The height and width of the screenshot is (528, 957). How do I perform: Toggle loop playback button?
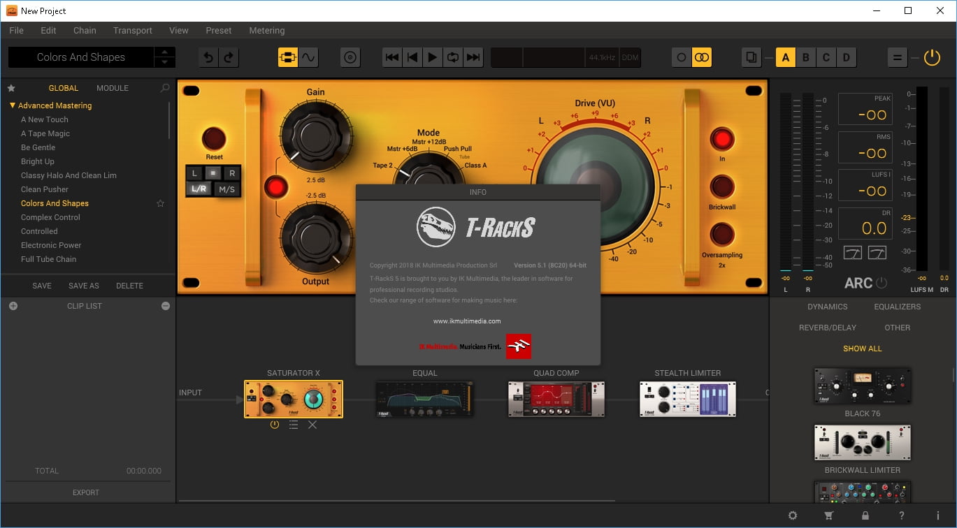point(453,57)
